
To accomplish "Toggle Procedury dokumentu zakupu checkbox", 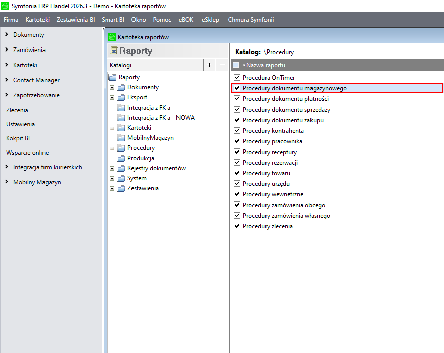I will (x=237, y=120).
